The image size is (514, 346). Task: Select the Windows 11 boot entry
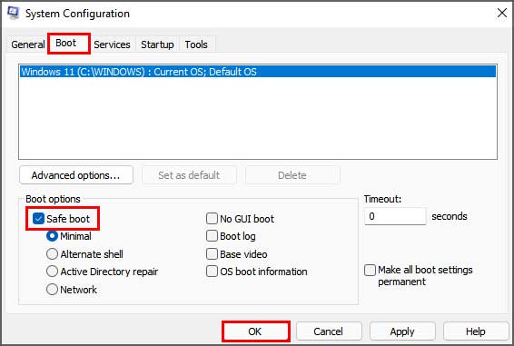(258, 72)
